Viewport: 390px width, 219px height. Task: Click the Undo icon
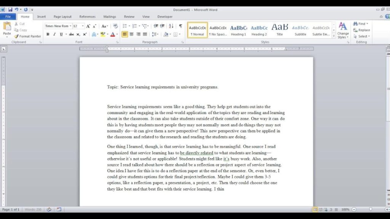(x=16, y=10)
